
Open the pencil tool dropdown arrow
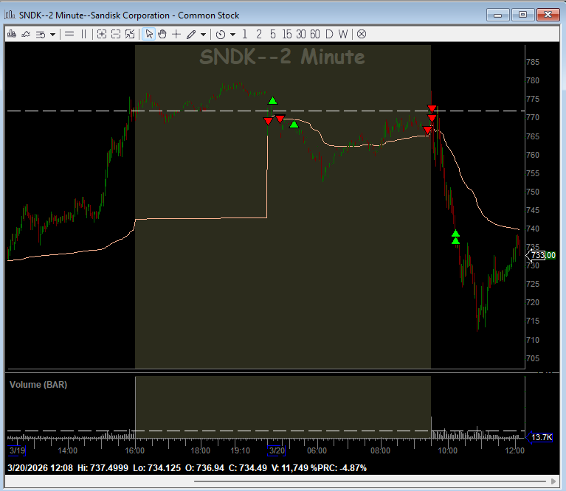[203, 35]
